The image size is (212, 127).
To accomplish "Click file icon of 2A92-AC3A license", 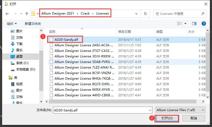I will (x=51, y=45).
